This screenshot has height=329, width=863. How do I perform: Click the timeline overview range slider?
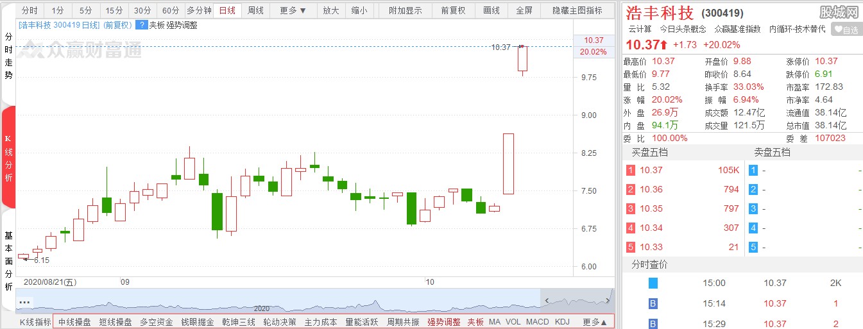click(577, 301)
